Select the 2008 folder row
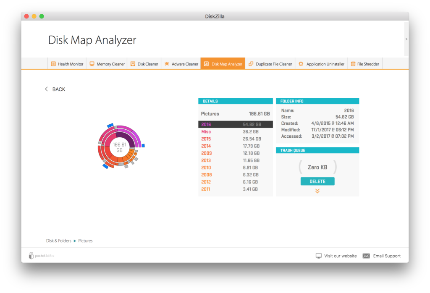 click(236, 175)
